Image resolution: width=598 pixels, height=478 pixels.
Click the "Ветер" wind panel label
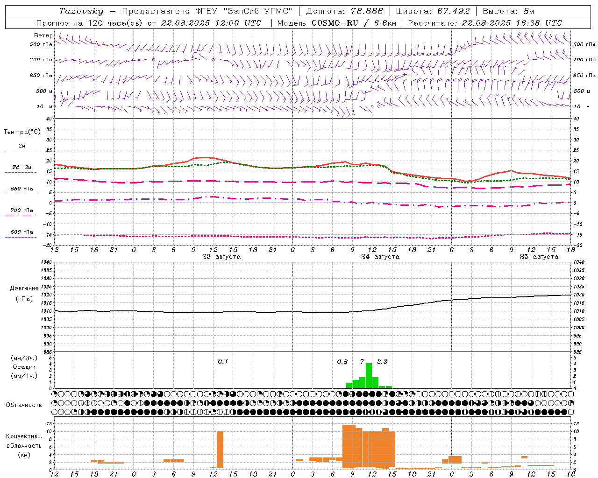tap(43, 35)
